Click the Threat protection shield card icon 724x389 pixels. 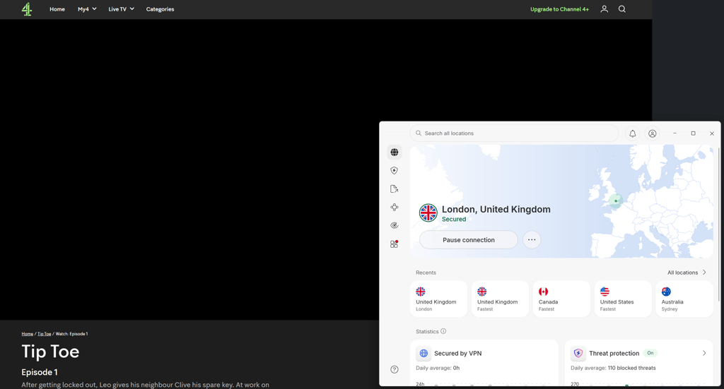point(578,353)
